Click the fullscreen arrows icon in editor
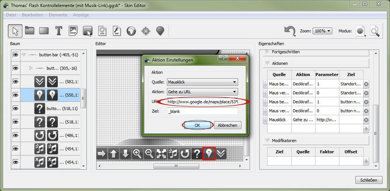This screenshot has width=390, height=191. (x=161, y=153)
